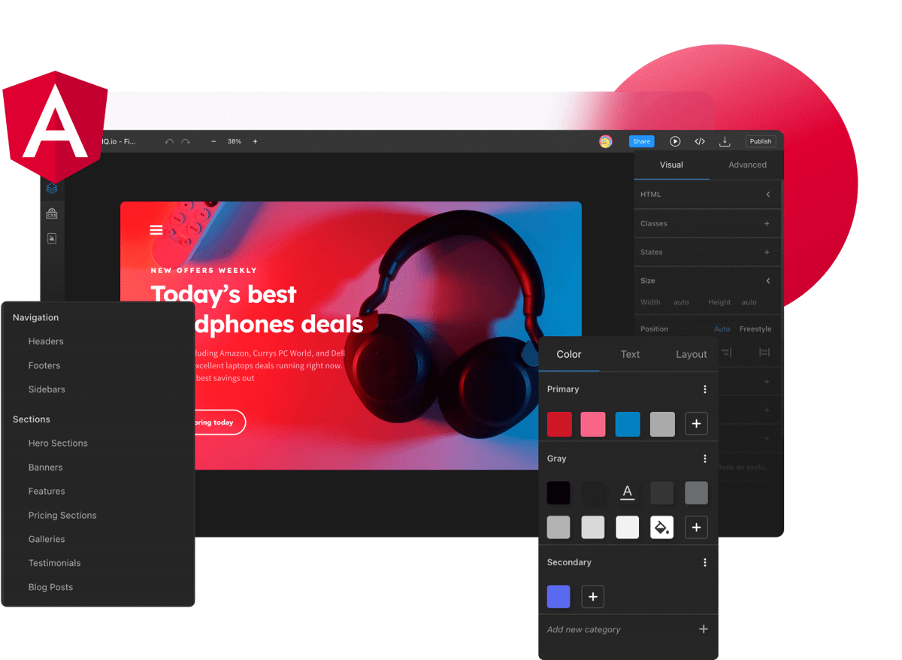The width and height of the screenshot is (902, 660).
Task: Click the download icon next to Publish
Action: [x=725, y=141]
